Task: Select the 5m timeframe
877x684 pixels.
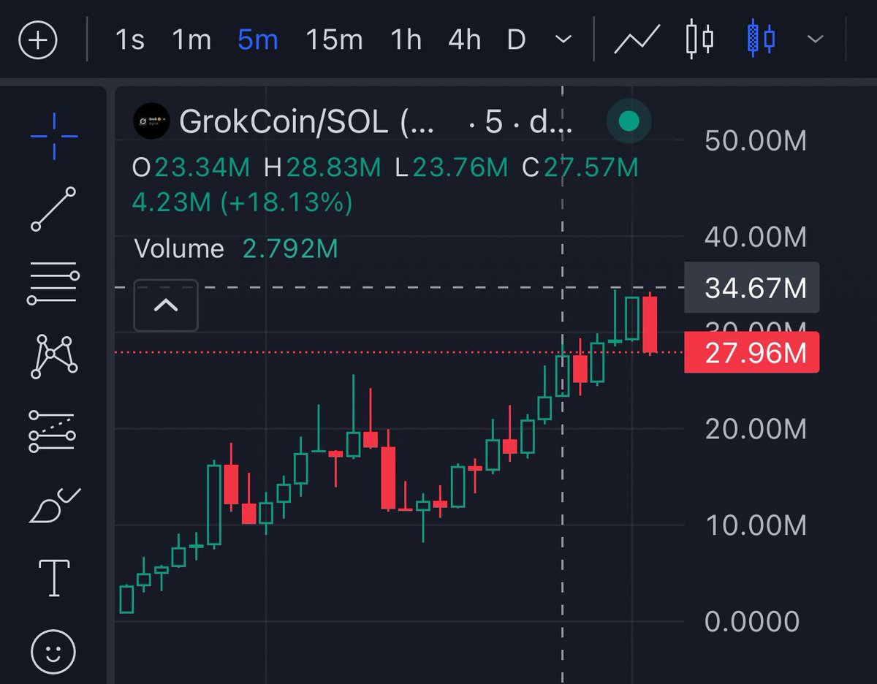Action: tap(258, 40)
